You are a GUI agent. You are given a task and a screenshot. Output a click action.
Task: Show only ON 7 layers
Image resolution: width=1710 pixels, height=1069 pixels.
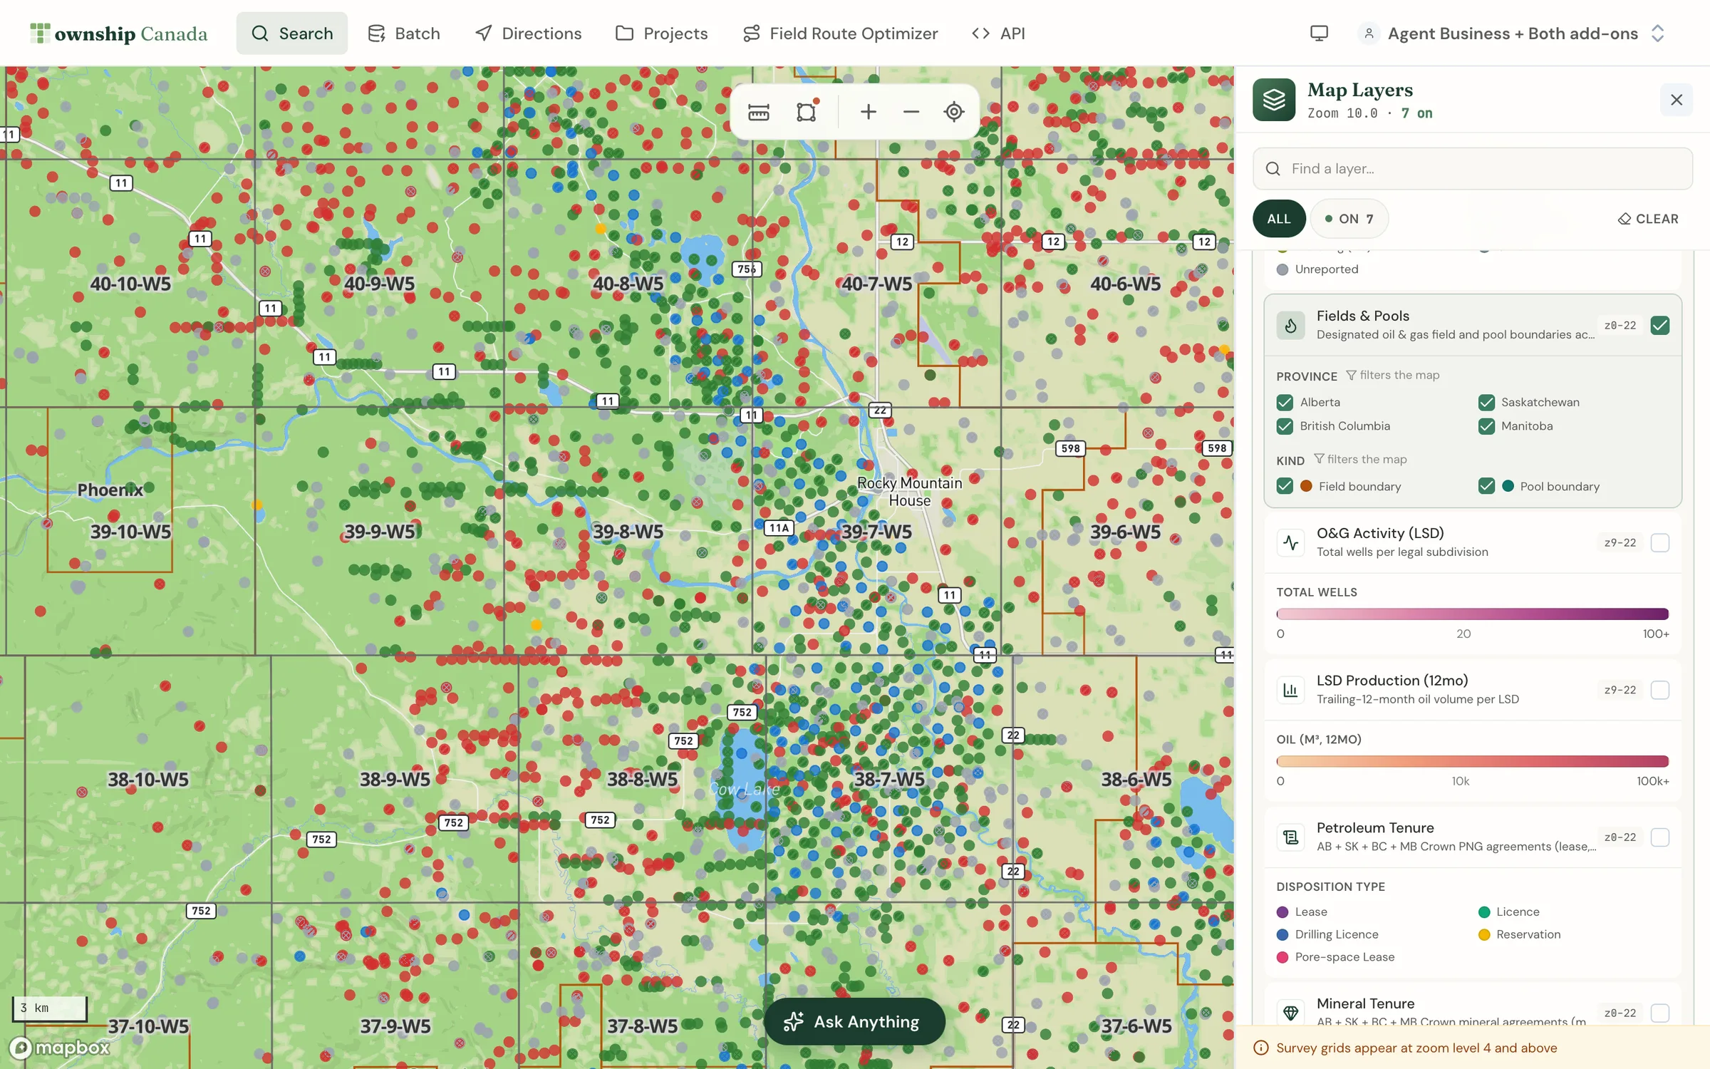(1349, 219)
